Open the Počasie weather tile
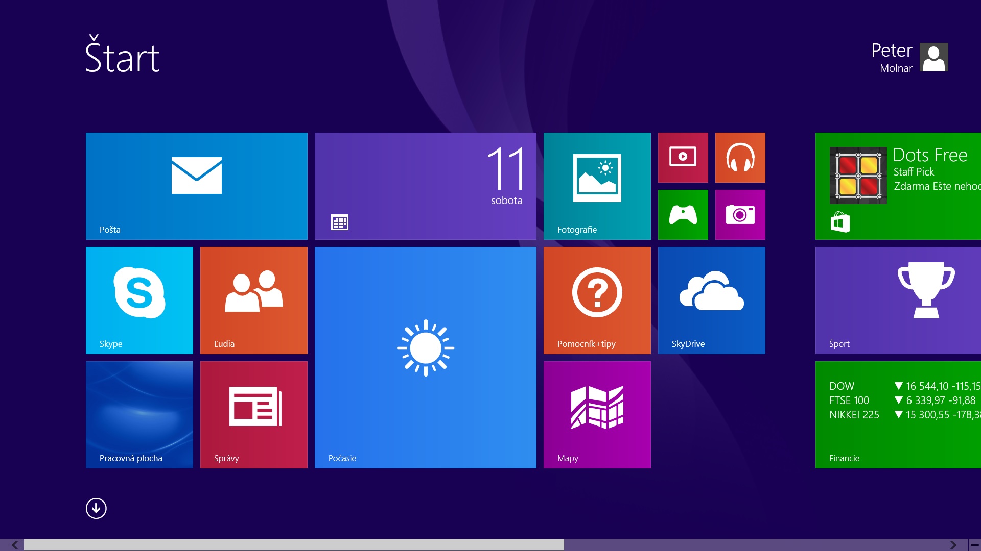This screenshot has height=551, width=981. (426, 358)
